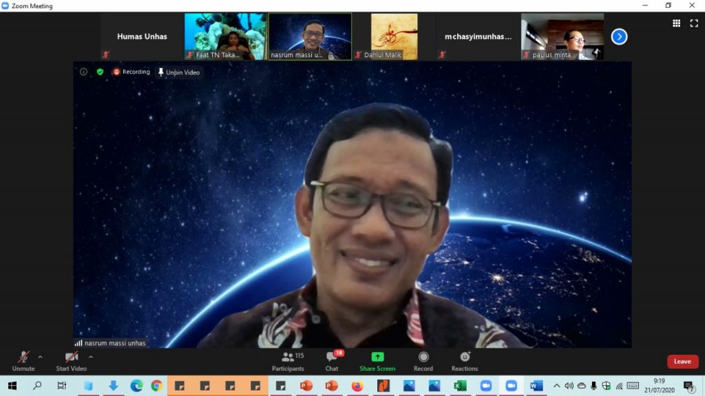705x396 pixels.
Task: Select the Humas Unhas participant tile
Action: pyautogui.click(x=142, y=37)
